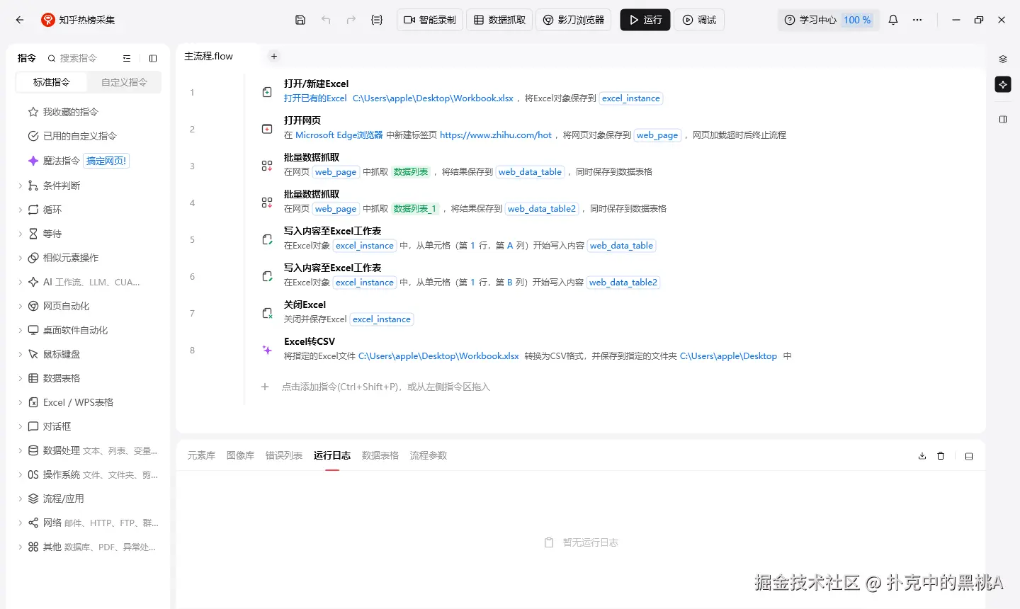Switch to the 自定义指令 tab
Viewport: 1020px width, 609px height.
tap(124, 82)
